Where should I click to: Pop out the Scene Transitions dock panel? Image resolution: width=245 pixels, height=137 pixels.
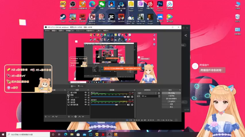point(159,90)
